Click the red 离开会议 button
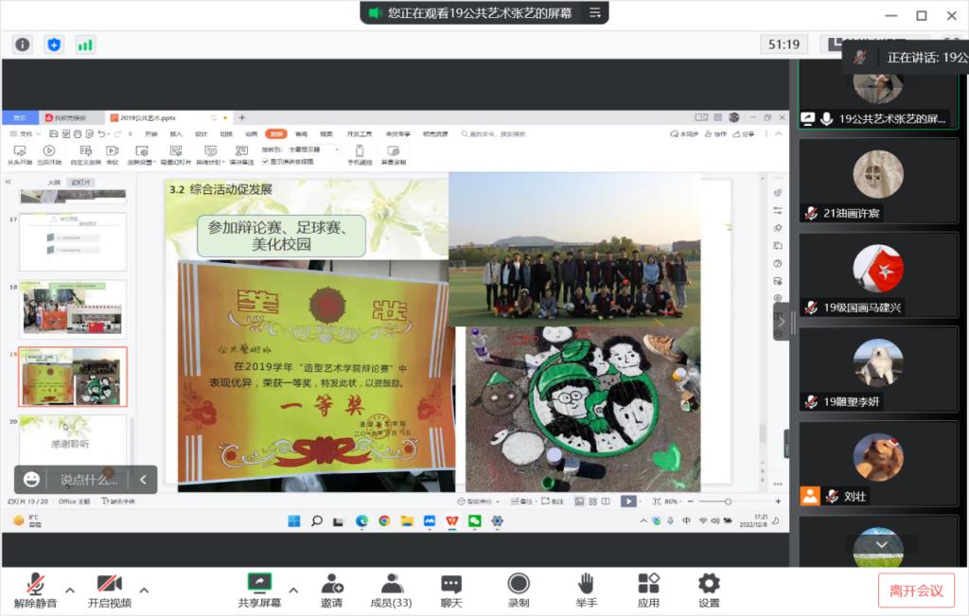The image size is (969, 616). click(916, 590)
